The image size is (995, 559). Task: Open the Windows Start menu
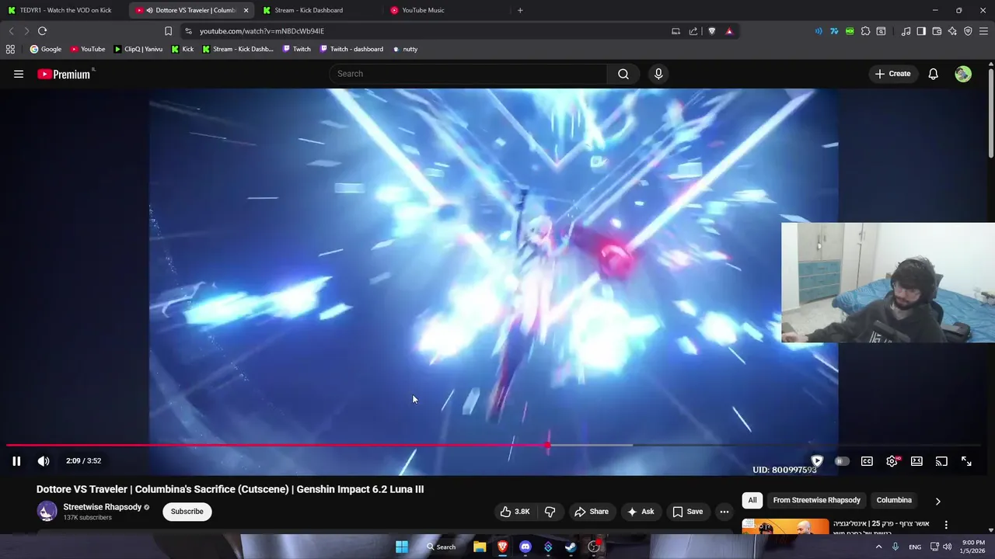[402, 547]
